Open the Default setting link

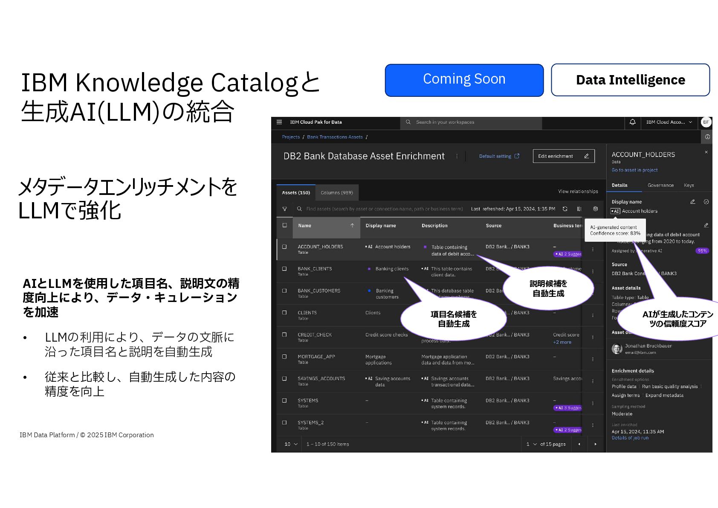pyautogui.click(x=499, y=157)
